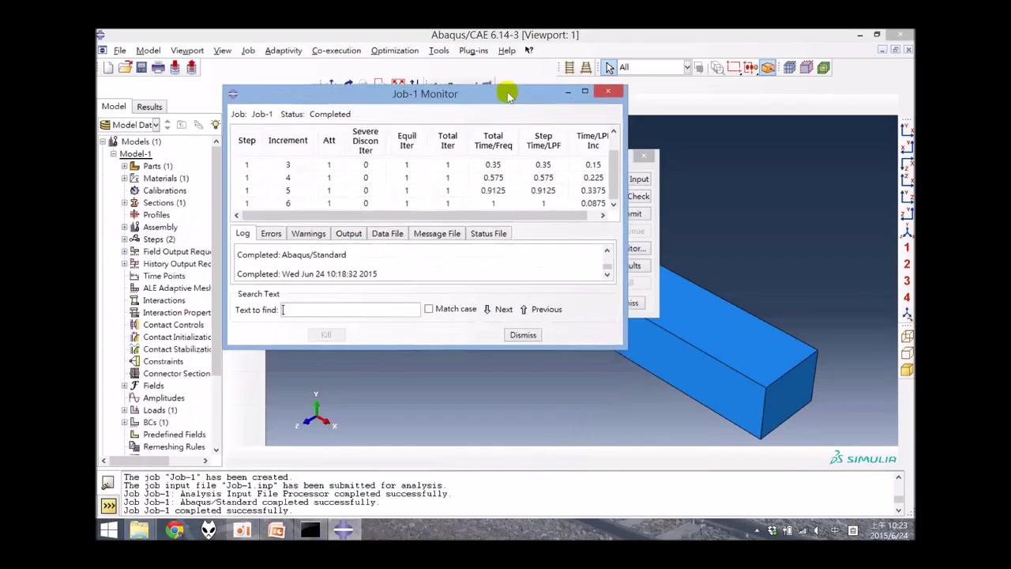Apply the top front XY view icon

pos(907,130)
